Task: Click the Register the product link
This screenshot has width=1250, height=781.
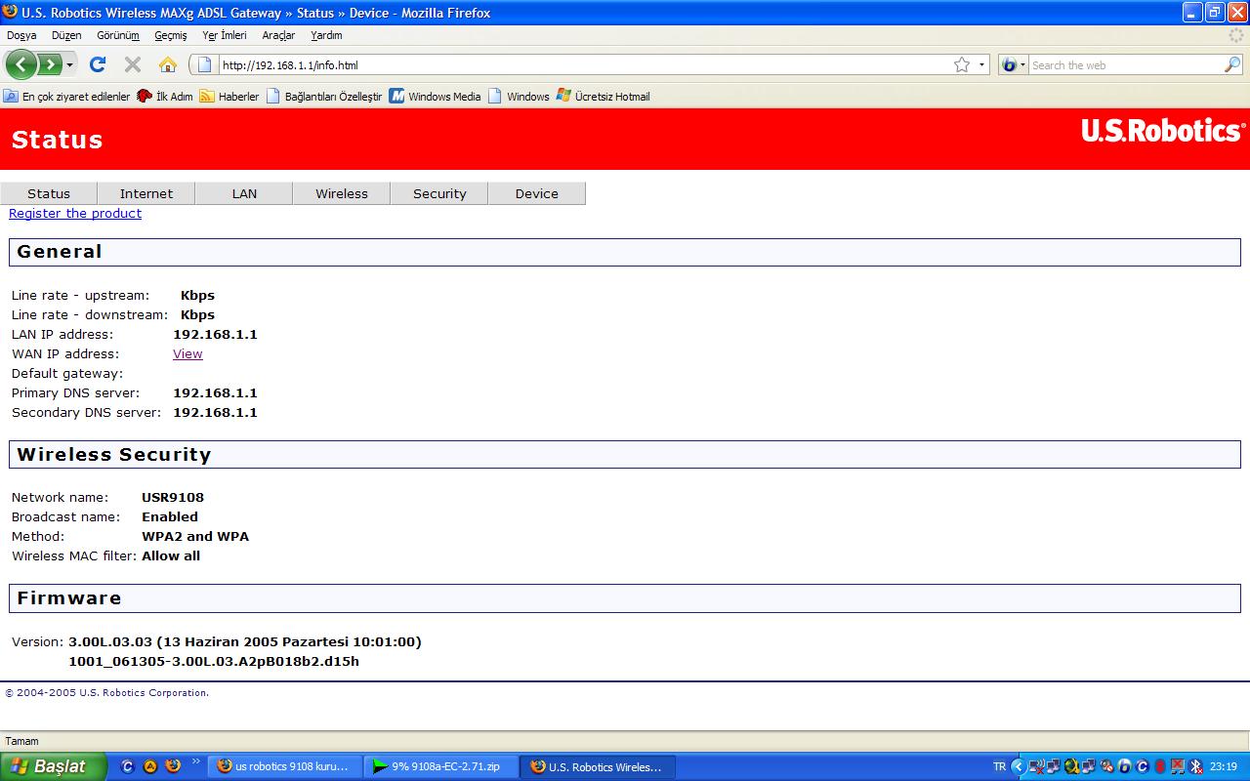Action: (75, 213)
